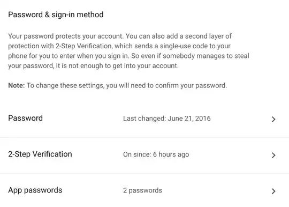
Task: Select the Password row label
Action: pyautogui.click(x=26, y=118)
